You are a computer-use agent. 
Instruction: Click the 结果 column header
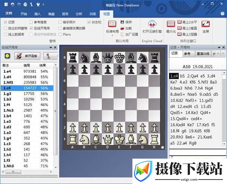point(42,65)
